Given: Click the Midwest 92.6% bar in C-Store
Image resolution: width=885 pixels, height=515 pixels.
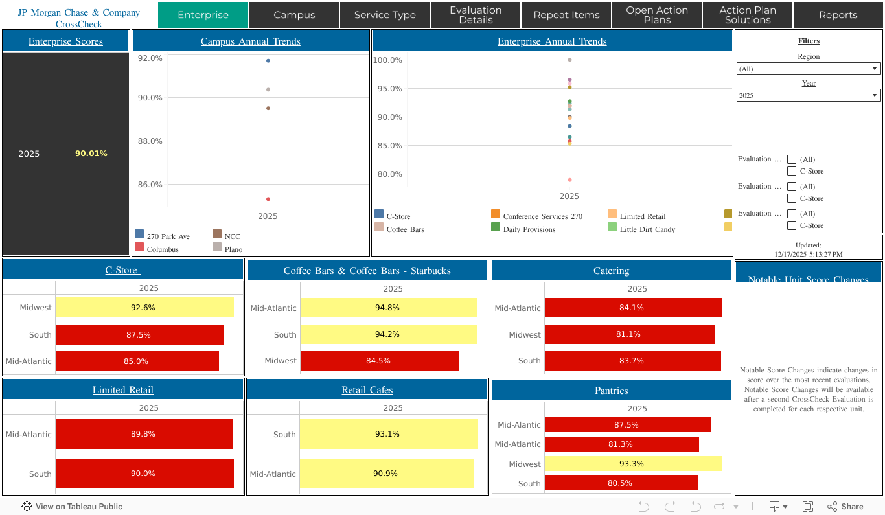Looking at the screenshot, I should pos(144,308).
